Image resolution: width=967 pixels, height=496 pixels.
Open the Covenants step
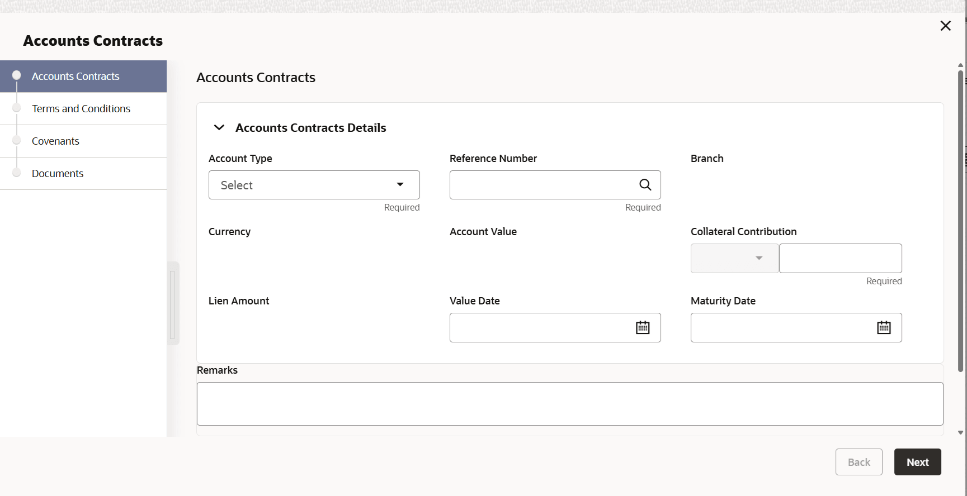(56, 141)
